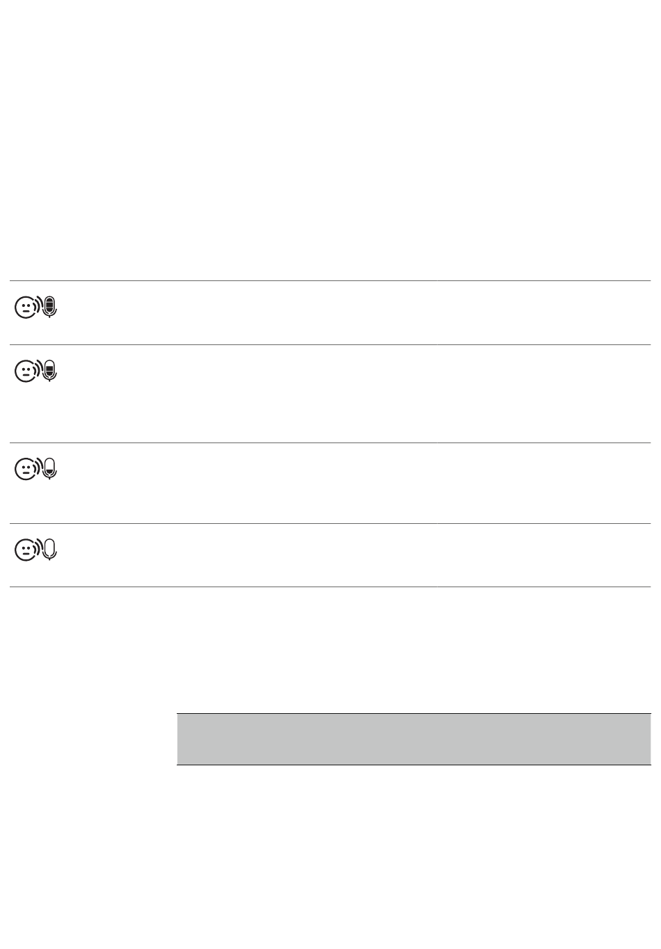Image resolution: width=661 pixels, height=949 pixels.
Task: Click the divider line below the empty microphone row
Action: (x=330, y=587)
